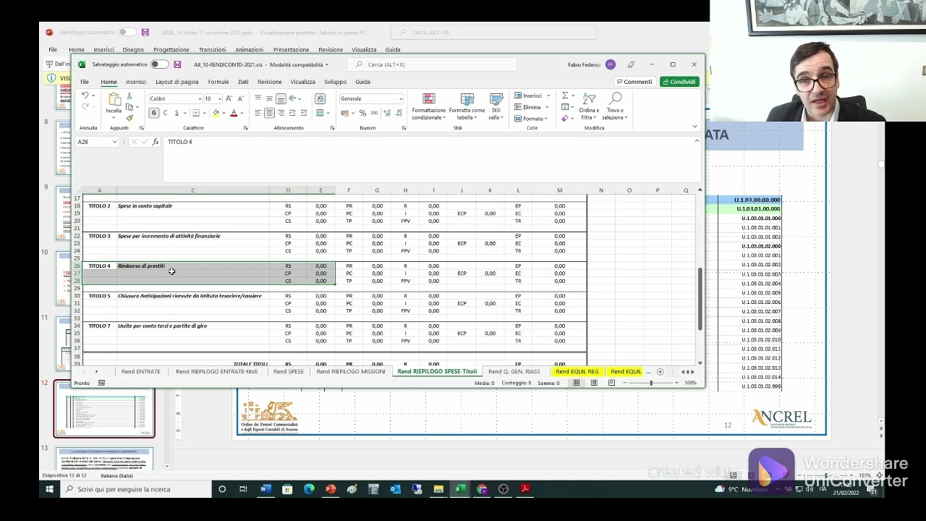
Task: Click the Fabio Federici account avatar
Action: click(x=611, y=64)
